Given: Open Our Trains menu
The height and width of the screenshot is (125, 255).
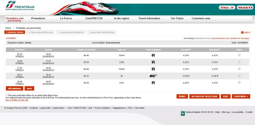Looking at the screenshot, I should click(x=177, y=19).
